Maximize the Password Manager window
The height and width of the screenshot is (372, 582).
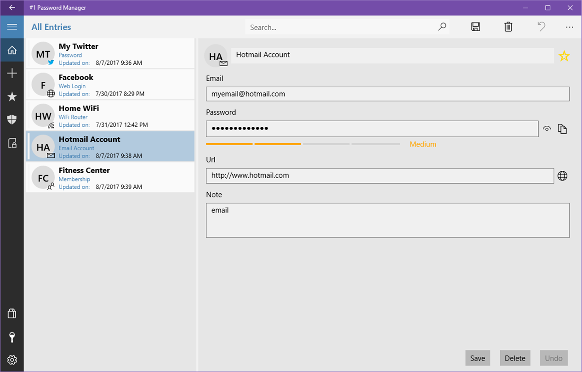[x=548, y=8]
